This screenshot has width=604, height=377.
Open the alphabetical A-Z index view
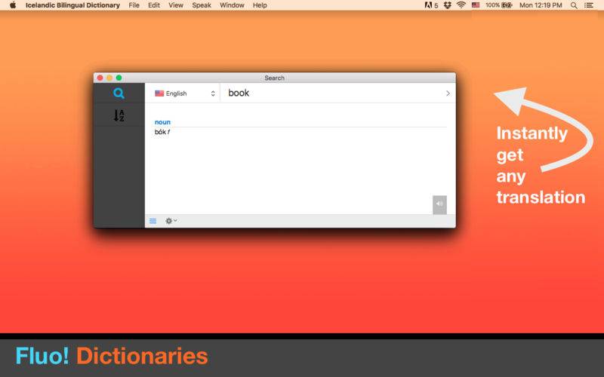pos(119,115)
